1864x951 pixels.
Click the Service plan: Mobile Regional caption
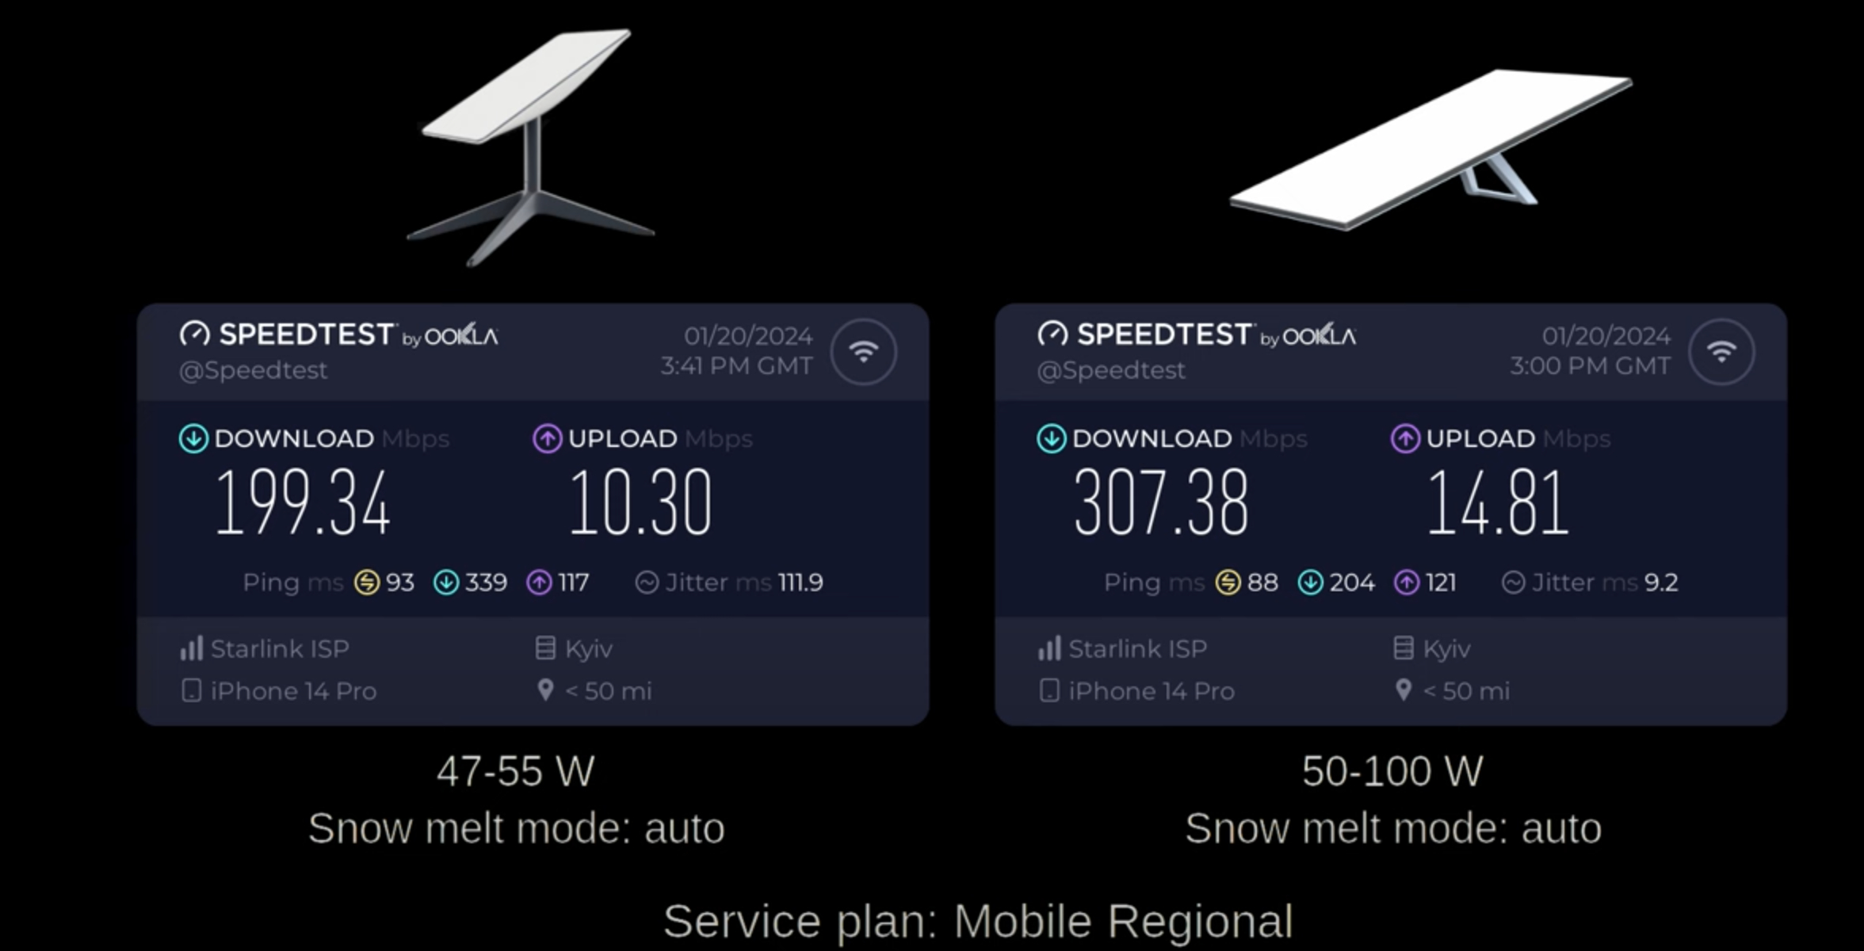[x=978, y=922]
